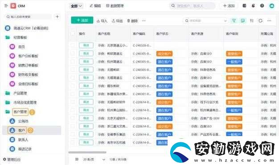
Task: Click the filter funnel icon
Action: coord(234,20)
